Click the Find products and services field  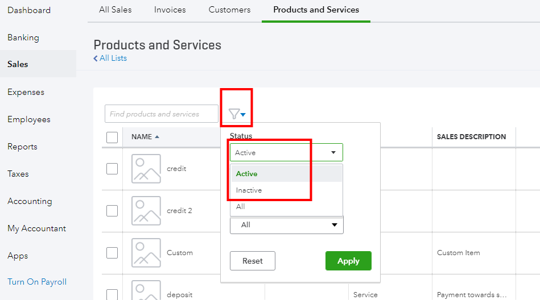[162, 114]
